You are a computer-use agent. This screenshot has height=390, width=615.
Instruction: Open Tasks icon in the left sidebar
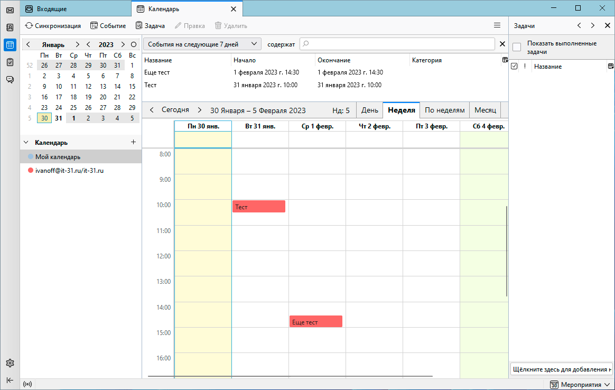pyautogui.click(x=10, y=62)
